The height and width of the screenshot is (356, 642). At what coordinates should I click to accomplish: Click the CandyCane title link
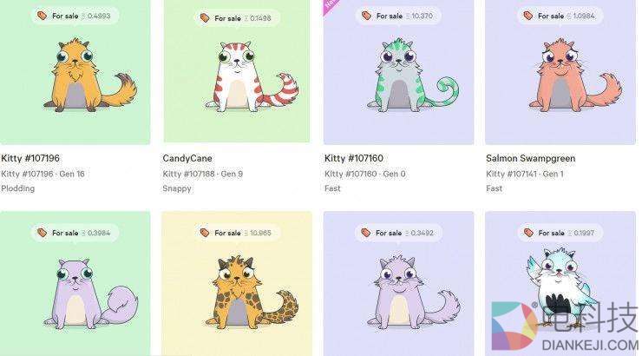pyautogui.click(x=187, y=158)
